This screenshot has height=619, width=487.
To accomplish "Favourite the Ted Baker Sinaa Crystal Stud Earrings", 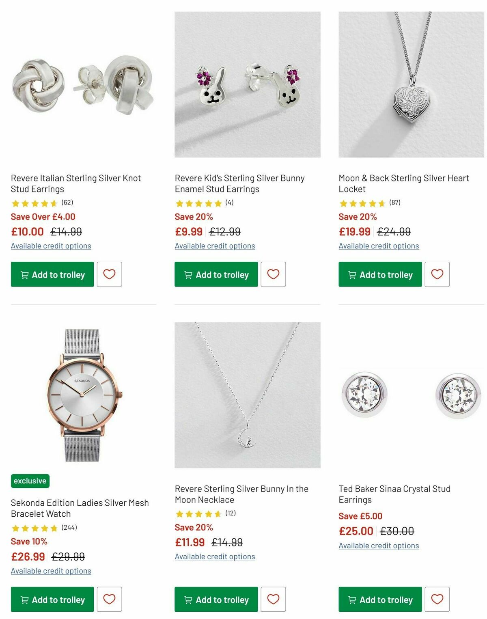I will tap(437, 599).
